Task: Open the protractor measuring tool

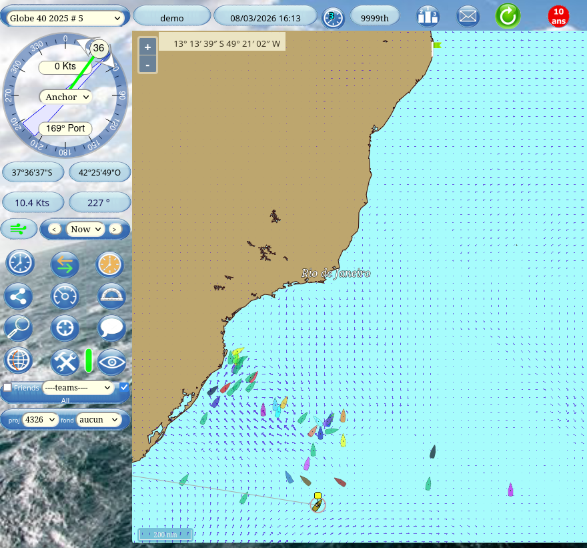Action: pos(111,296)
